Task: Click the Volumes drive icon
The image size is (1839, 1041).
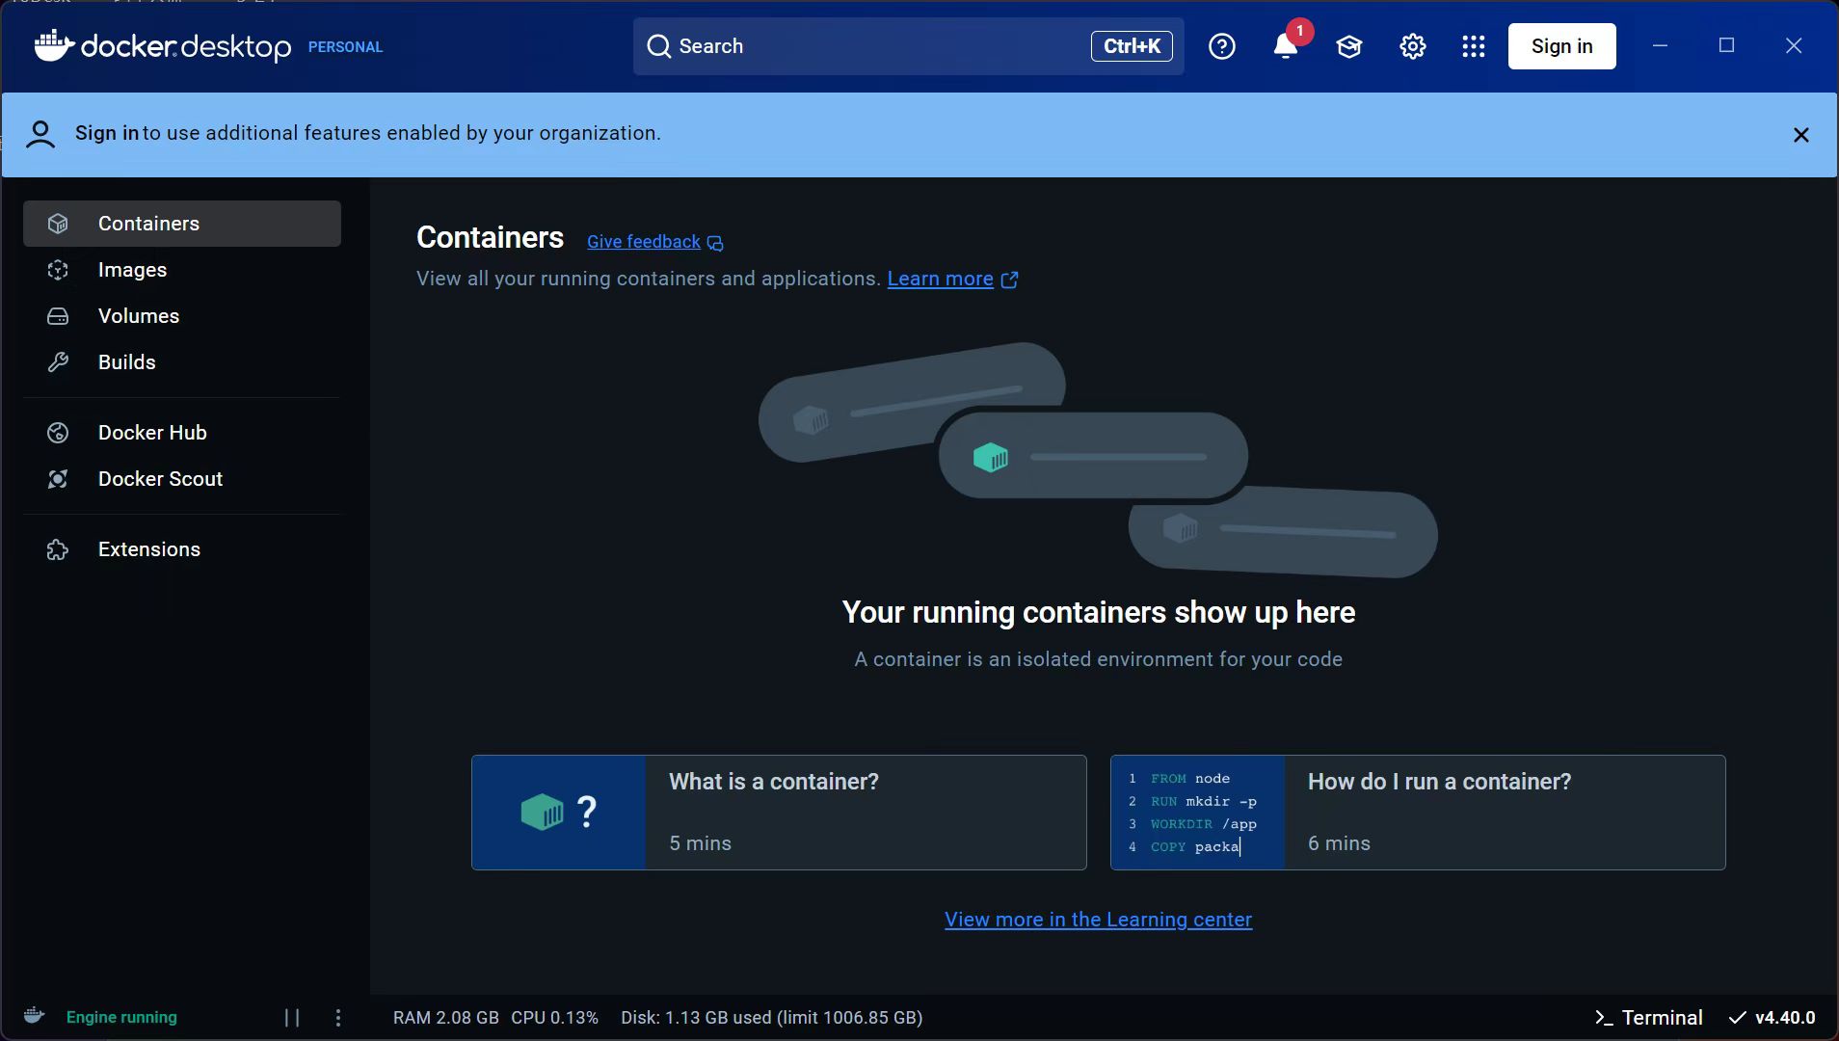Action: coord(58,316)
